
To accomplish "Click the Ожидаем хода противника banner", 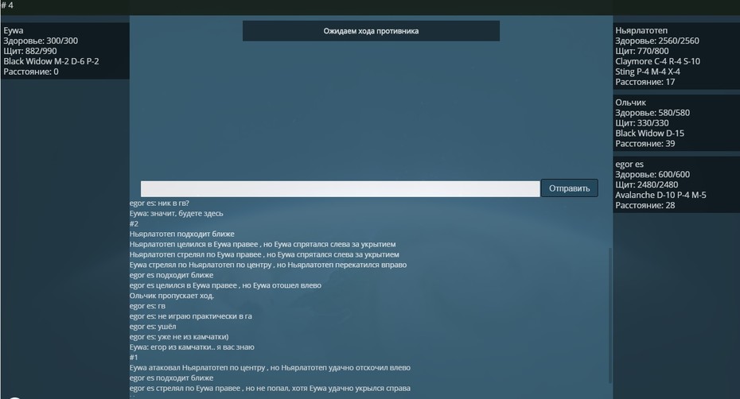I will click(x=371, y=31).
